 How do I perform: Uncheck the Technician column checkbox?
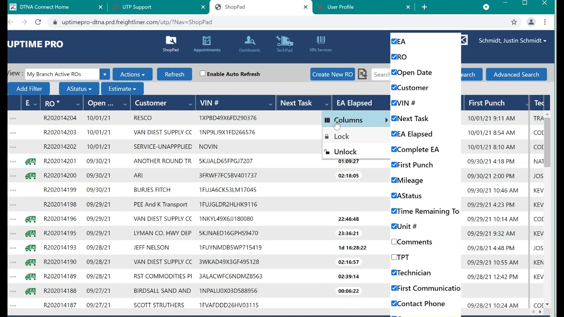(x=394, y=273)
